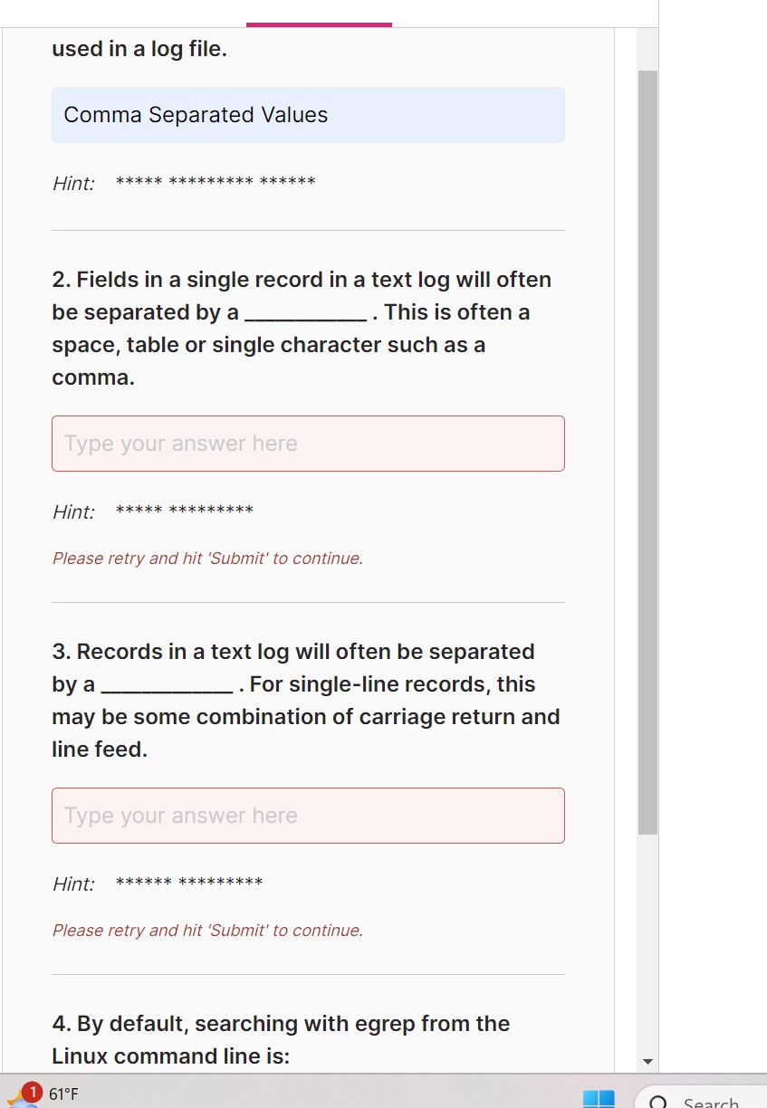The width and height of the screenshot is (767, 1108).
Task: Click the scrollbar track above the thumb
Action: coord(647,50)
